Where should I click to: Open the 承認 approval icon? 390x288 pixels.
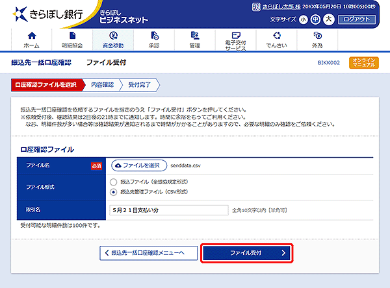coord(154,36)
